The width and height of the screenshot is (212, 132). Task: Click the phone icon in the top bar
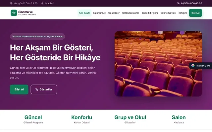click(179, 3)
